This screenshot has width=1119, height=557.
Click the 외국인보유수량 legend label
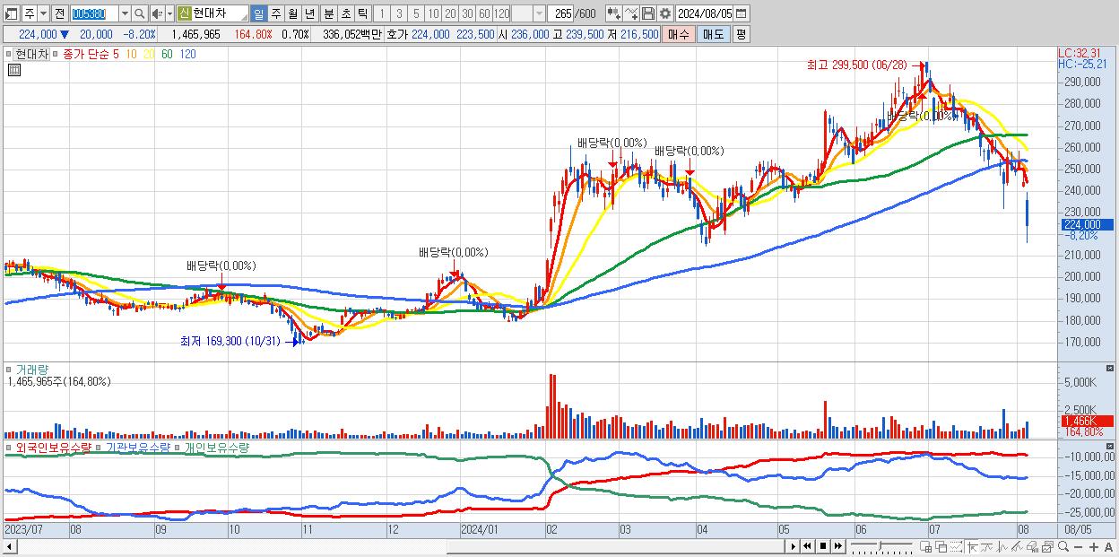point(54,447)
